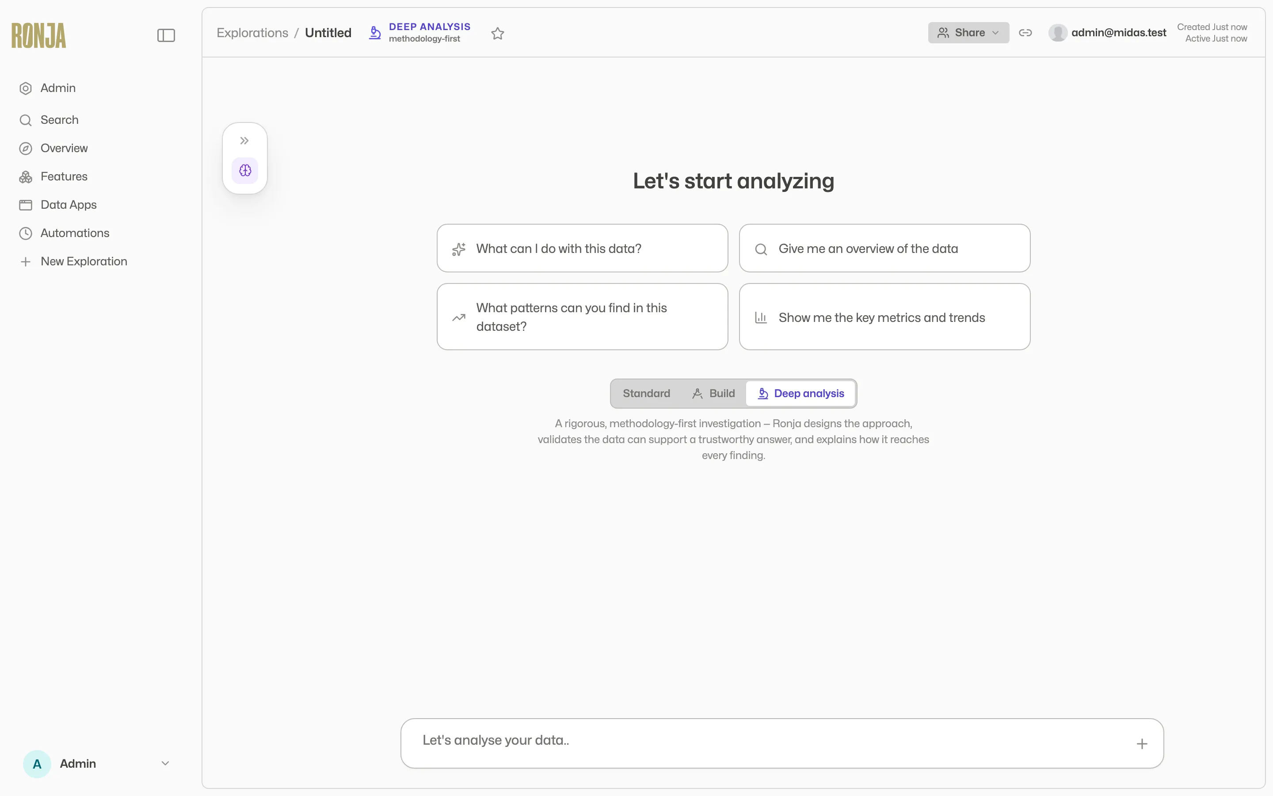Click the plus icon in the message box

(x=1142, y=744)
